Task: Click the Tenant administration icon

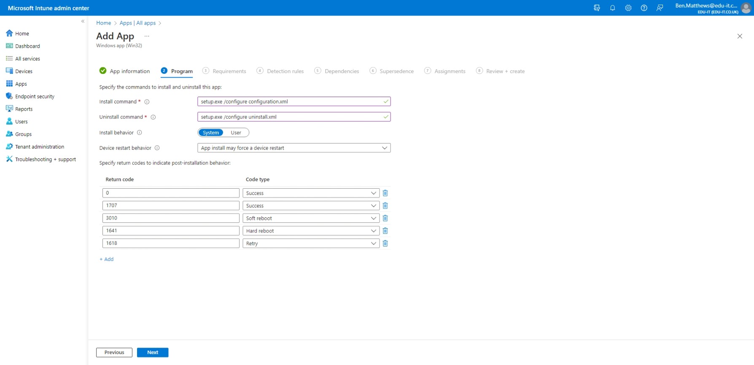Action: (x=9, y=146)
